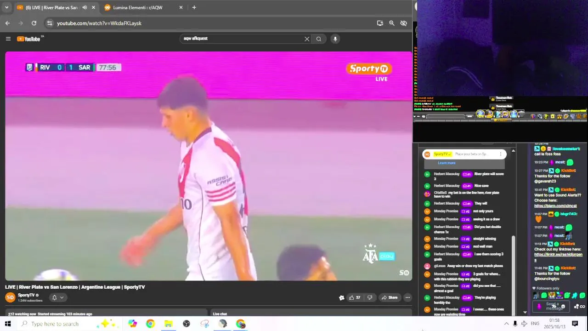Share the live stream

[390, 297]
